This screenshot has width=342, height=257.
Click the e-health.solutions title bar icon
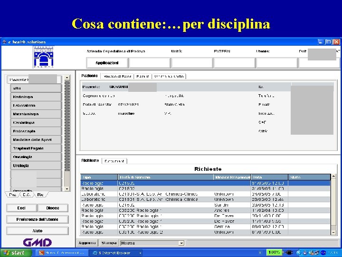click(x=4, y=42)
